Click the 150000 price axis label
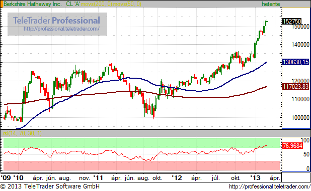This screenshot has width=311, height=191. point(300,27)
